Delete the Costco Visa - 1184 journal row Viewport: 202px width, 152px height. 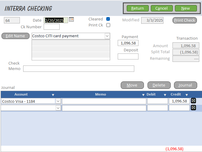click(x=193, y=101)
